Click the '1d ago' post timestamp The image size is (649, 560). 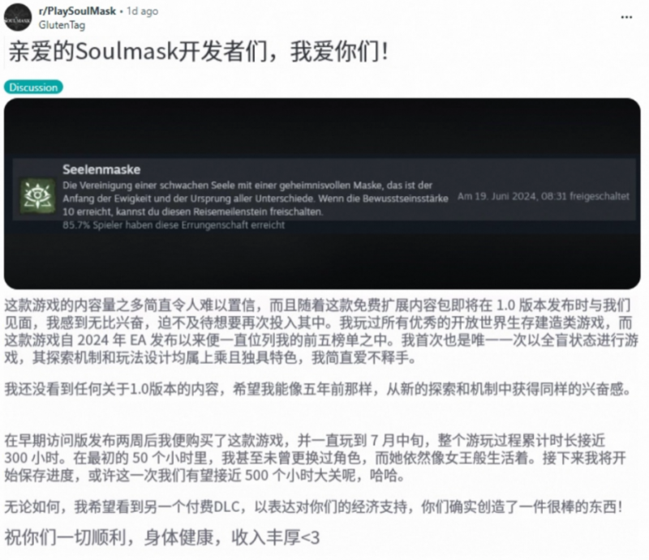pos(143,11)
